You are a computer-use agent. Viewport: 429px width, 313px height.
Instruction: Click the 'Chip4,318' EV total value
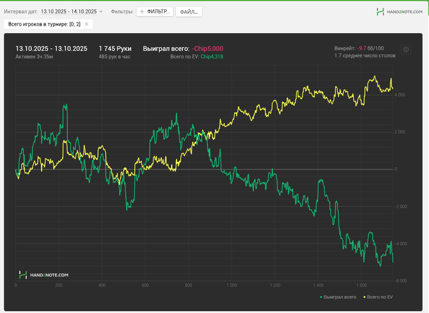pyautogui.click(x=212, y=57)
